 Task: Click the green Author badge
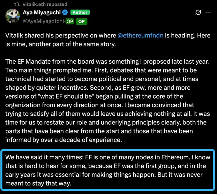pyautogui.click(x=80, y=12)
